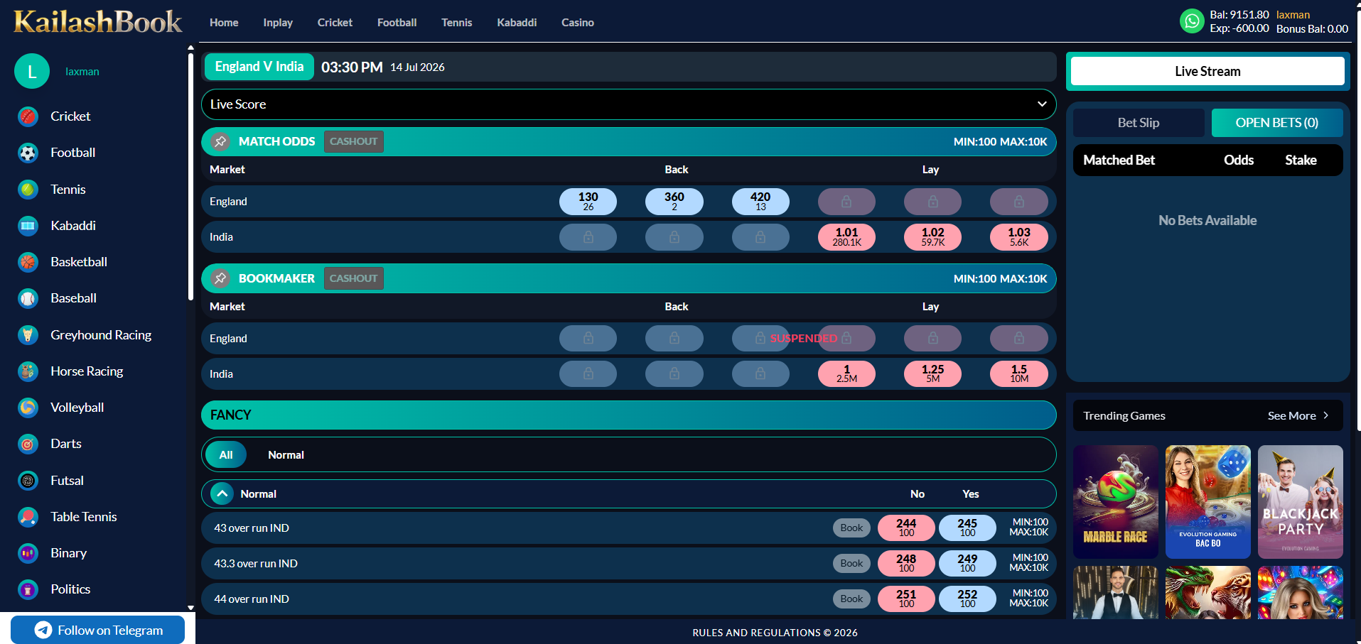The height and width of the screenshot is (644, 1361).
Task: Back England at 420 odds
Action: (x=760, y=201)
